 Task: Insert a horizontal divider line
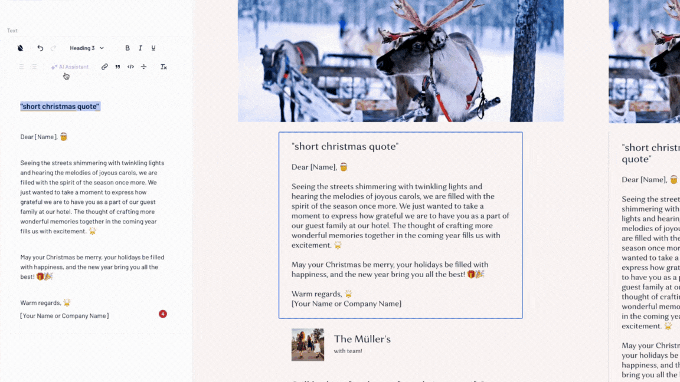click(143, 67)
